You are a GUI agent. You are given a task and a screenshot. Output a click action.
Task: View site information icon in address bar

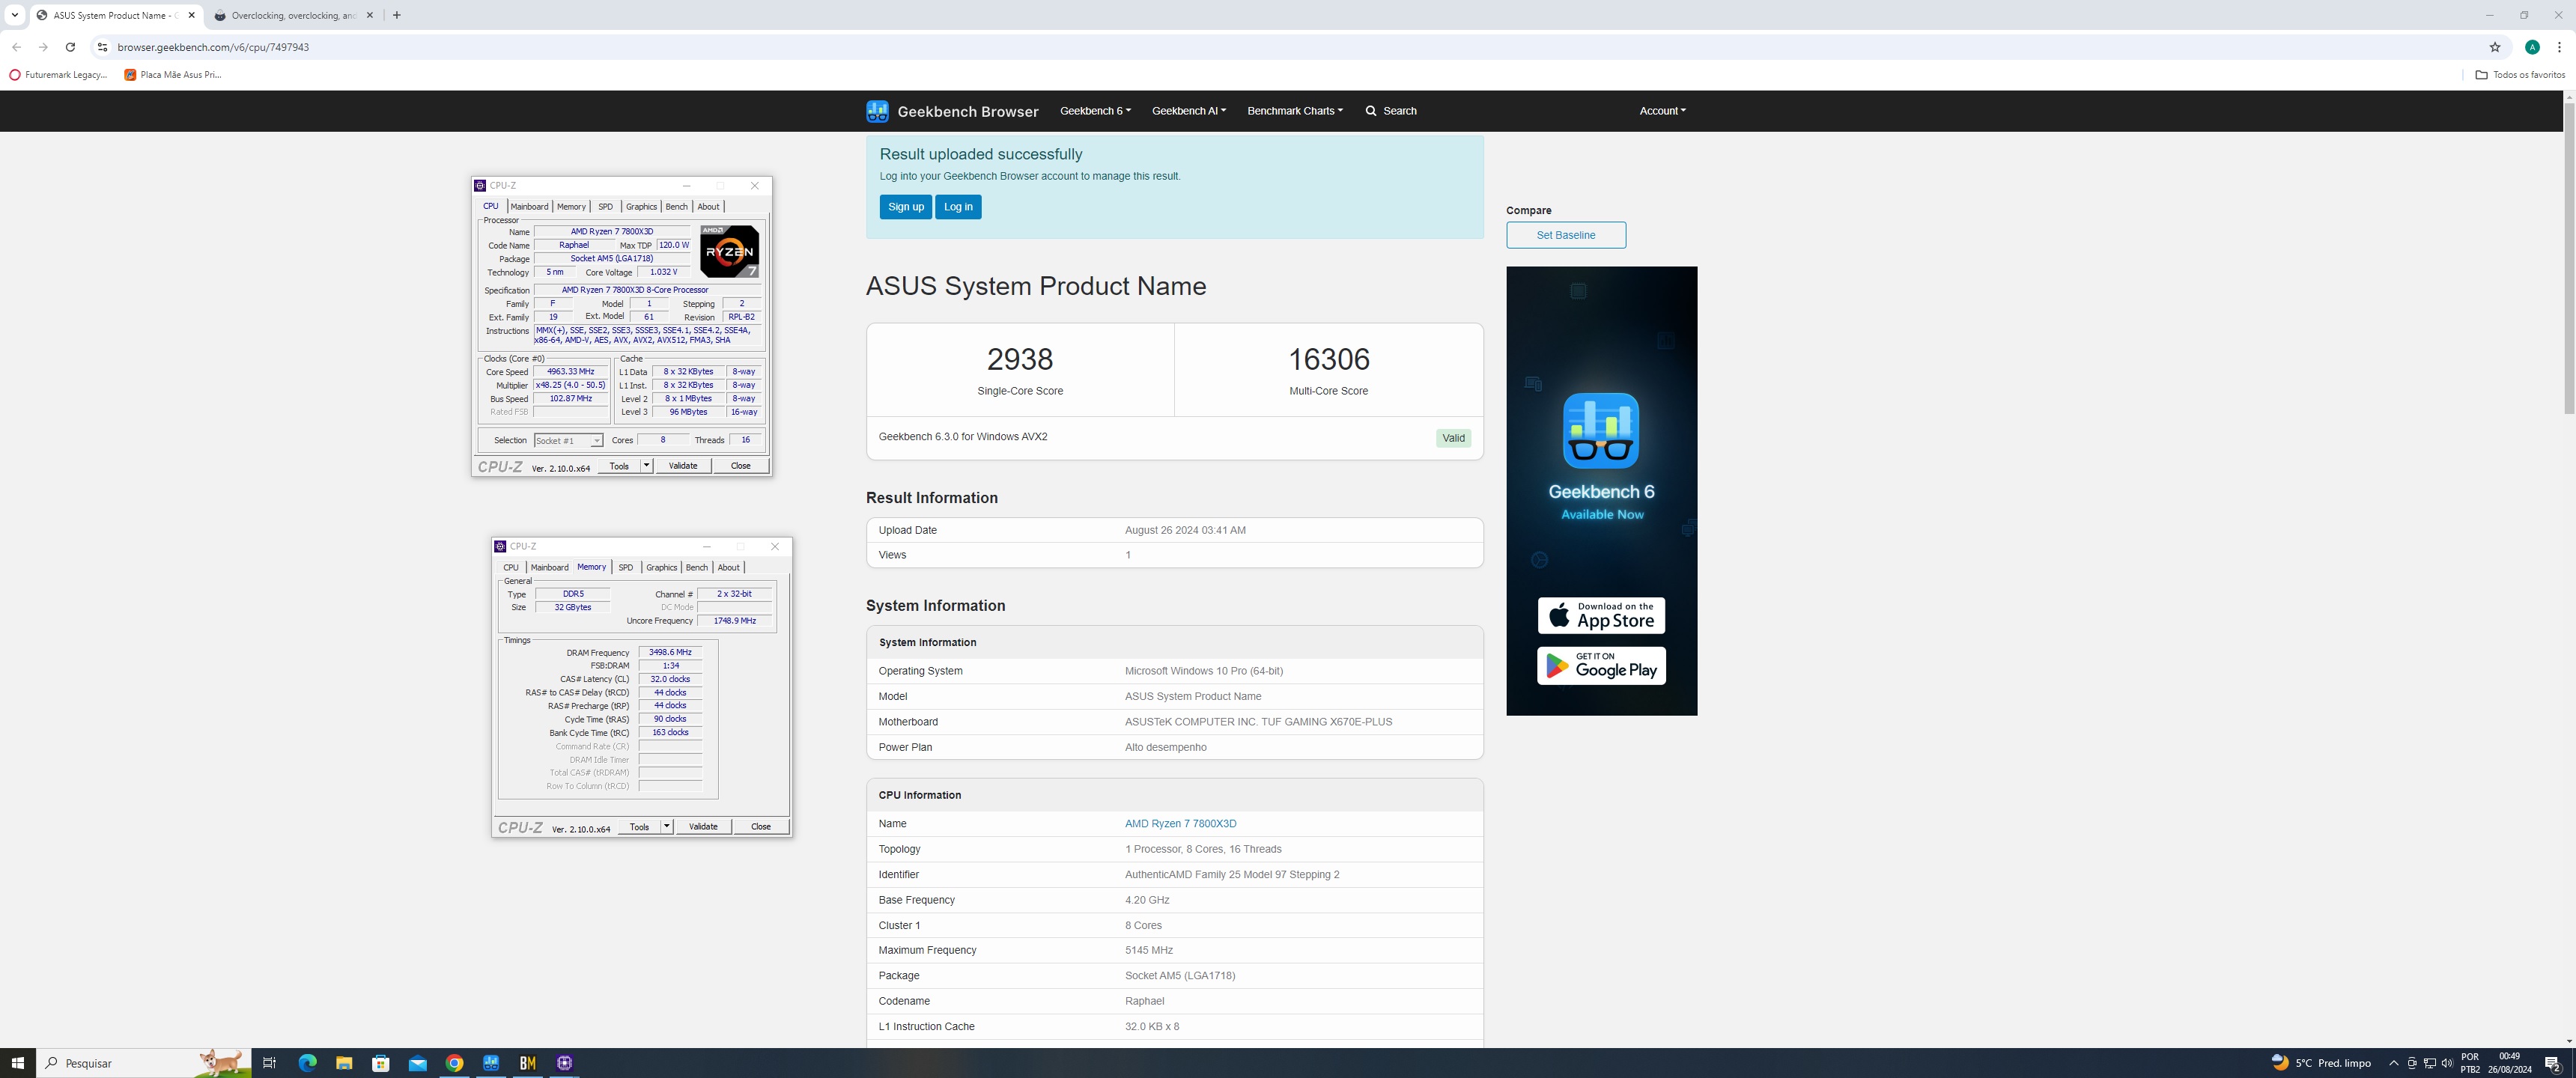pyautogui.click(x=101, y=47)
